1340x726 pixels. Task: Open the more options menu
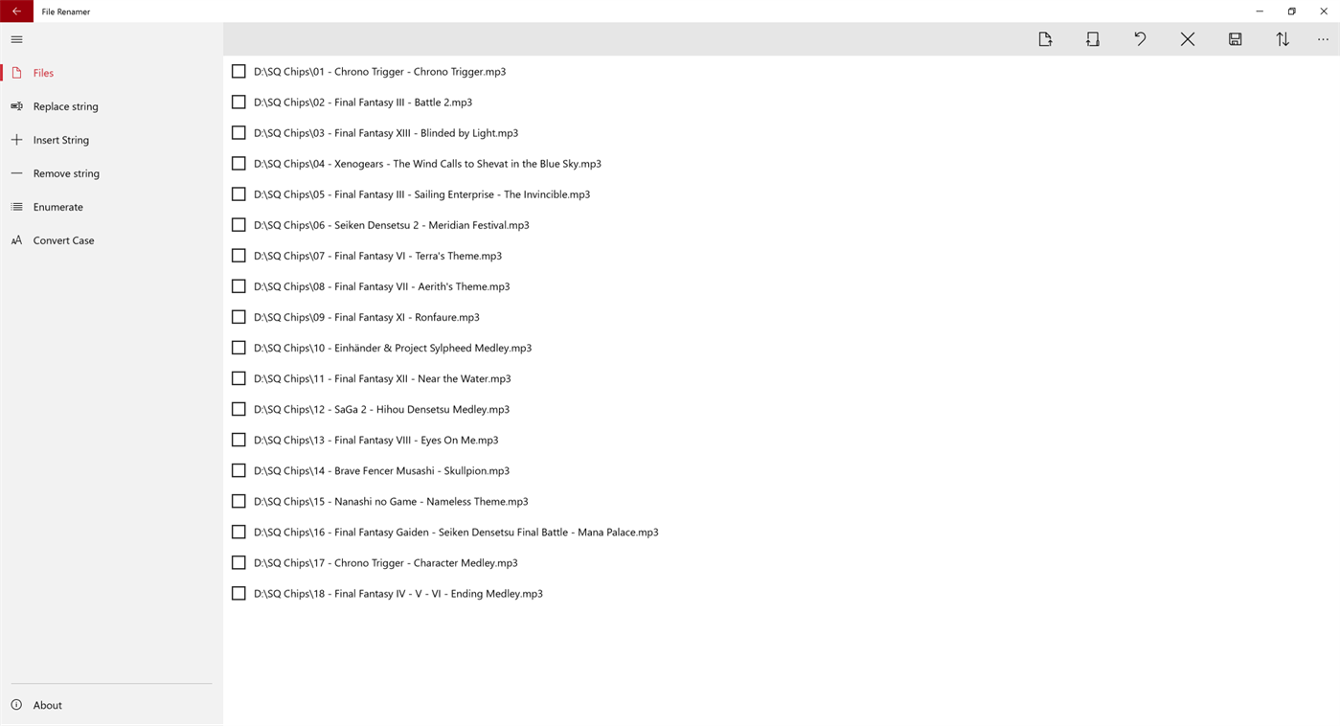pyautogui.click(x=1323, y=38)
